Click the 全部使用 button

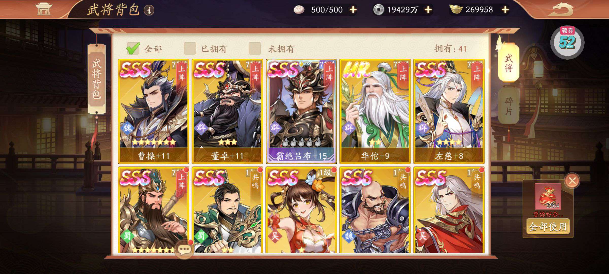(548, 227)
